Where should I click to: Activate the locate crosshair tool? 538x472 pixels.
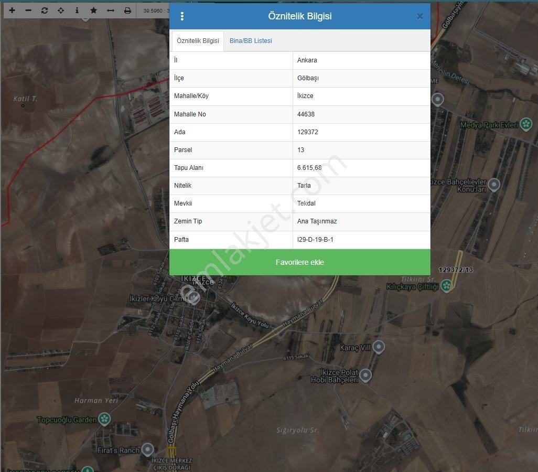[61, 10]
